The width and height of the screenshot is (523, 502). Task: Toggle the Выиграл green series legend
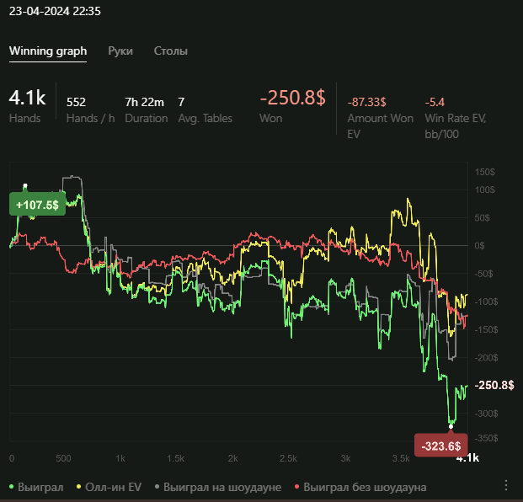[x=36, y=488]
